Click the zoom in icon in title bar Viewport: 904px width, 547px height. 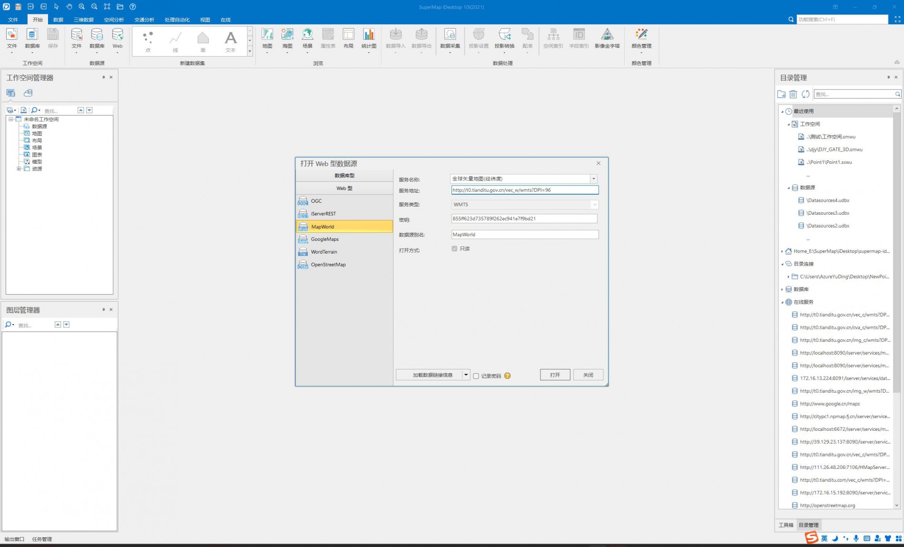pyautogui.click(x=82, y=7)
